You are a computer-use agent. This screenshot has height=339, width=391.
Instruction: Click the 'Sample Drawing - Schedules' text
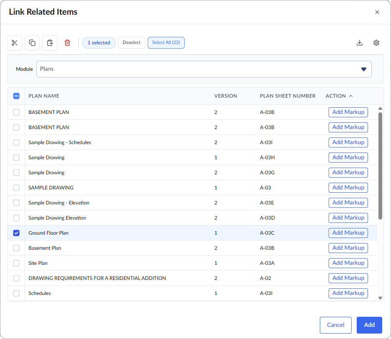[x=59, y=142]
